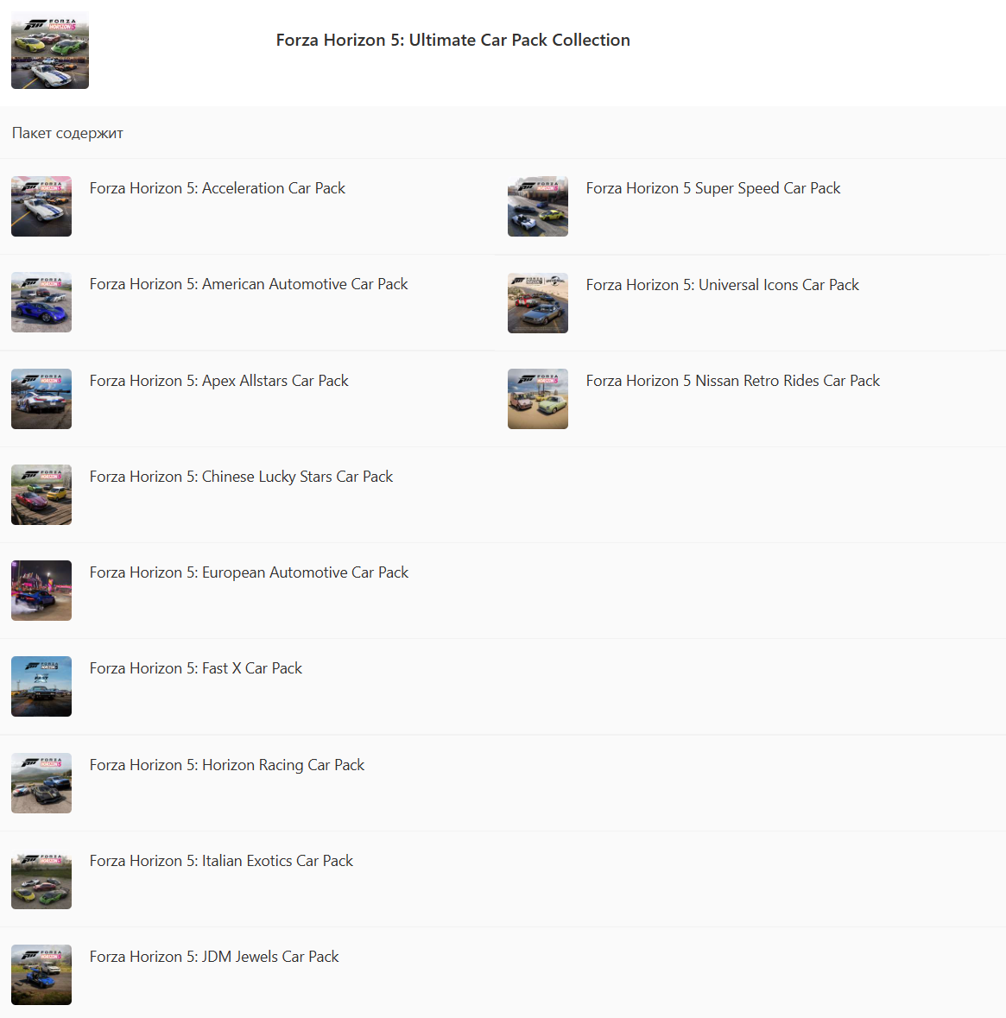1006x1018 pixels.
Task: Click the Universal Icons Car Pack thumbnail
Action: click(538, 303)
